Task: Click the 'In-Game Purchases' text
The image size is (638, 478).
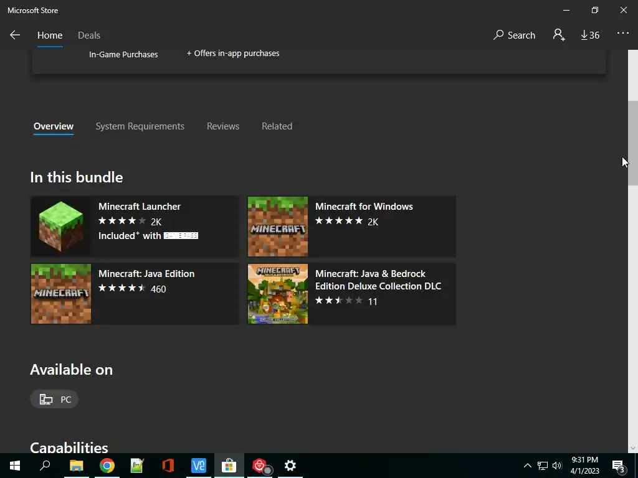Action: click(123, 55)
